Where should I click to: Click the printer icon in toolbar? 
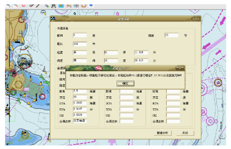(x=54, y=6)
